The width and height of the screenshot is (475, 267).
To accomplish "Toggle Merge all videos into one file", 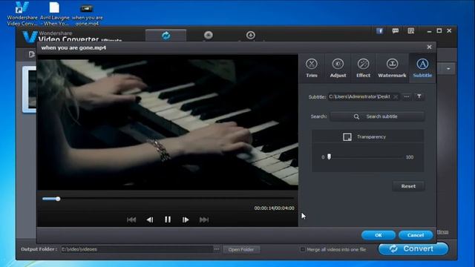I will pos(302,249).
